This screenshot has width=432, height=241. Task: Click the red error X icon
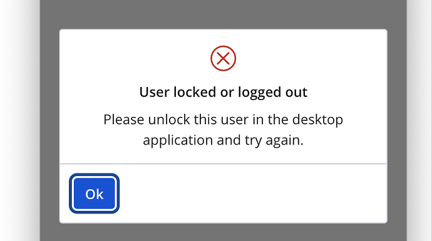click(x=223, y=58)
